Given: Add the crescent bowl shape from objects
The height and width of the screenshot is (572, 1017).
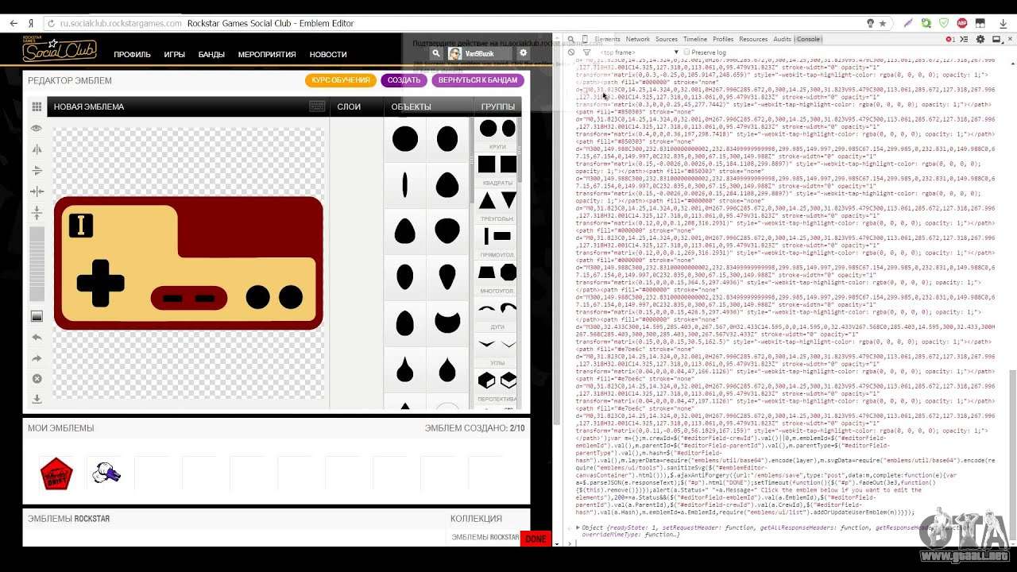Looking at the screenshot, I should (448, 323).
